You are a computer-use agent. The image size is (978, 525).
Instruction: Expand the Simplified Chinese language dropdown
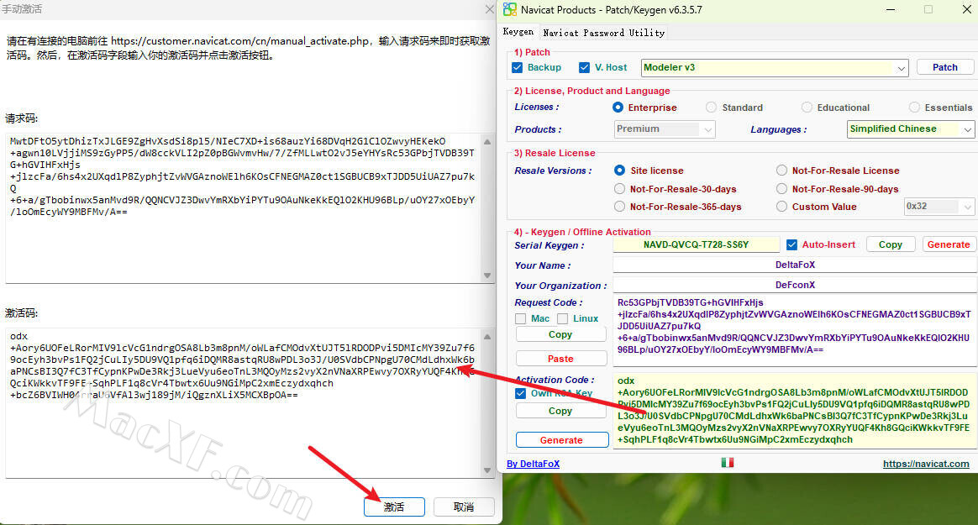pos(967,129)
